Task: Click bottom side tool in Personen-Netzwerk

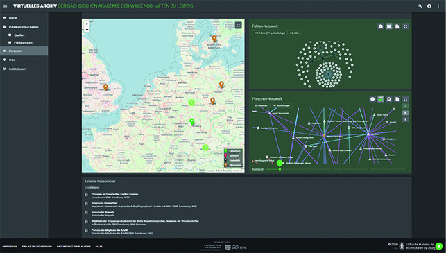Action: [x=406, y=119]
